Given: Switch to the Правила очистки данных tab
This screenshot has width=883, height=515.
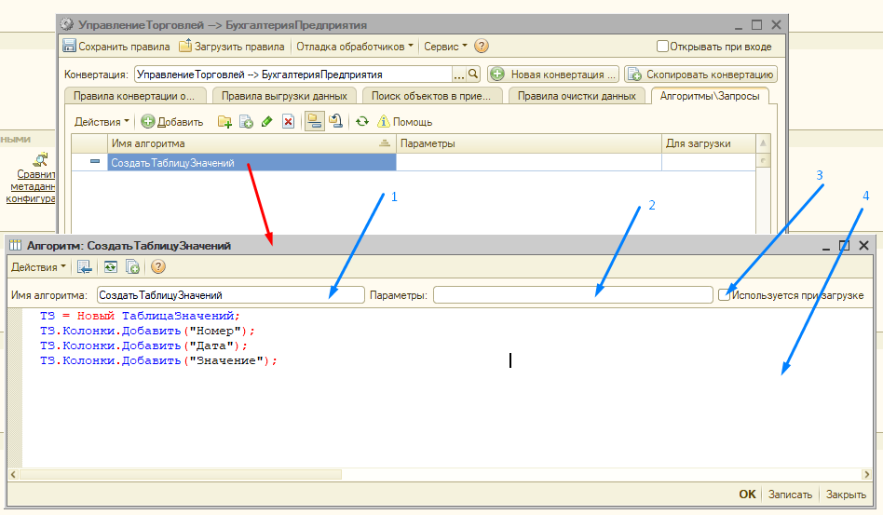Looking at the screenshot, I should pos(577,96).
